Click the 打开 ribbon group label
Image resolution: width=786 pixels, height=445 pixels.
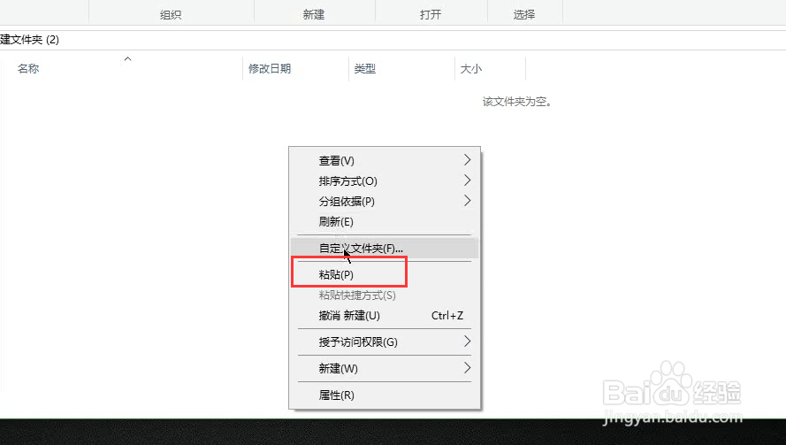click(x=431, y=14)
